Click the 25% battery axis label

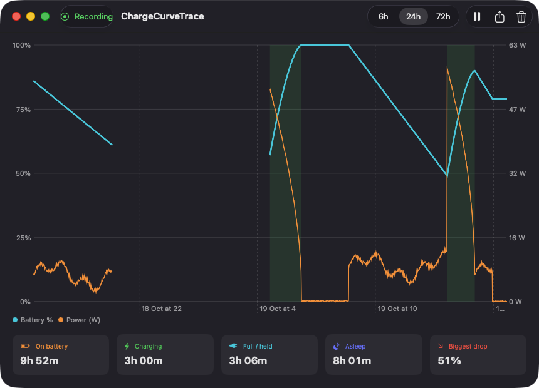(x=23, y=238)
